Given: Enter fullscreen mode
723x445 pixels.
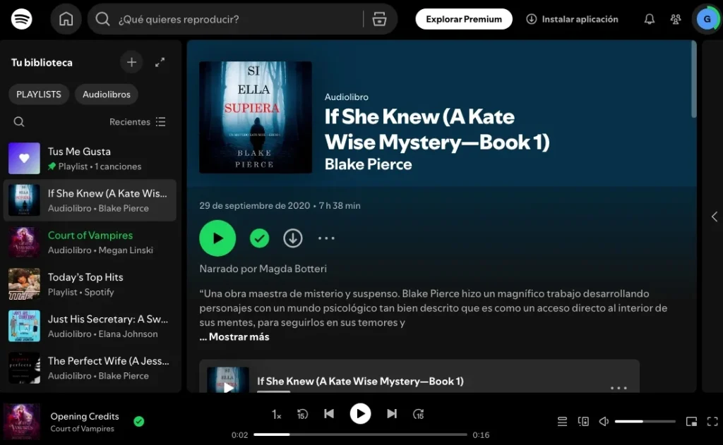Looking at the screenshot, I should pos(712,422).
